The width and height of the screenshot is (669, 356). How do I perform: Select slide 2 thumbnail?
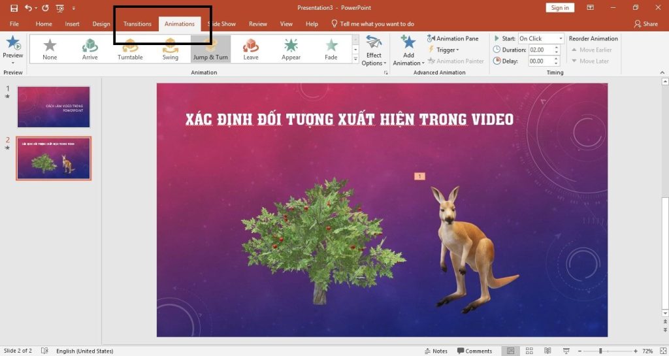pos(54,158)
